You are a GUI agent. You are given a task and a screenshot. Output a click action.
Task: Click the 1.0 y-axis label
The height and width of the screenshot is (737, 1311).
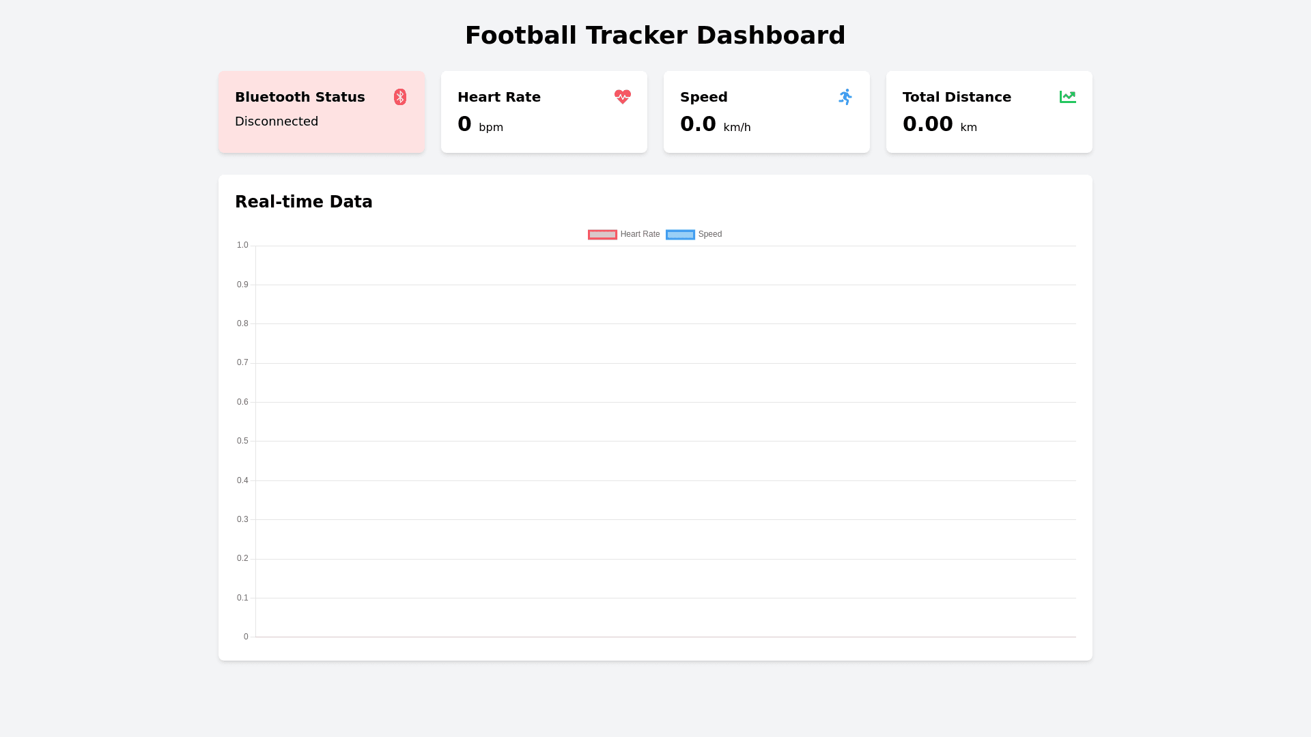tap(242, 245)
